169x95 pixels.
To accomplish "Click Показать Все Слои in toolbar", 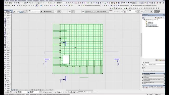I will [x=139, y=6].
